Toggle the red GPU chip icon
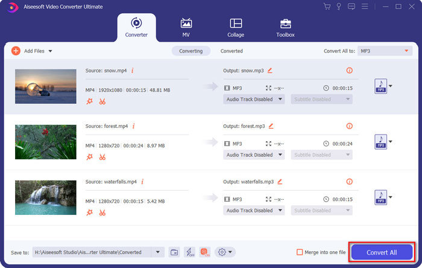 pyautogui.click(x=204, y=252)
